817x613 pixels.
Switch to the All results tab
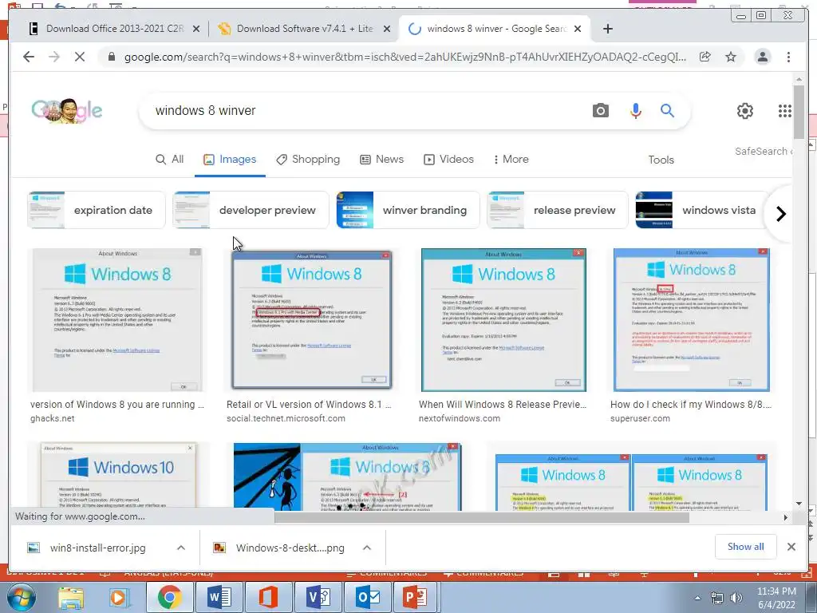170,160
